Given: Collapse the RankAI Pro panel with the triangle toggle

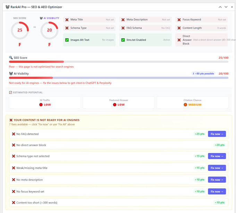Looking at the screenshot, I should pos(232,7).
